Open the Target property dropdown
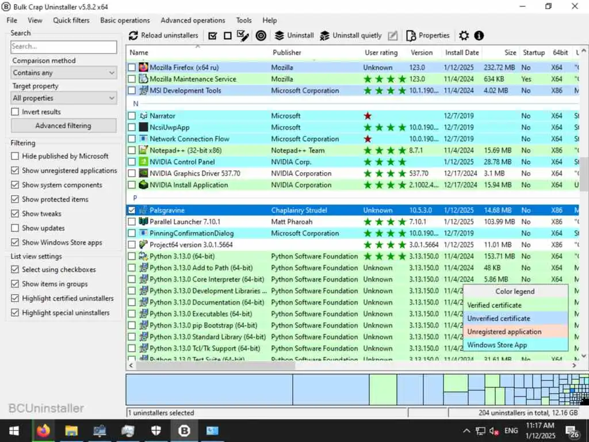This screenshot has height=442, width=589. point(64,98)
